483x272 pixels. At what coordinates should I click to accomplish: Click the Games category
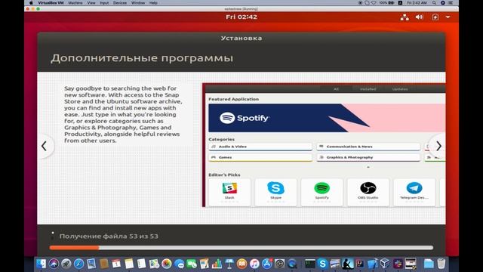tap(260, 158)
